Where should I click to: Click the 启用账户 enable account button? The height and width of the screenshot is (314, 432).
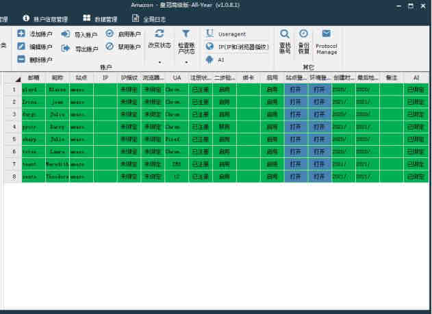(123, 34)
